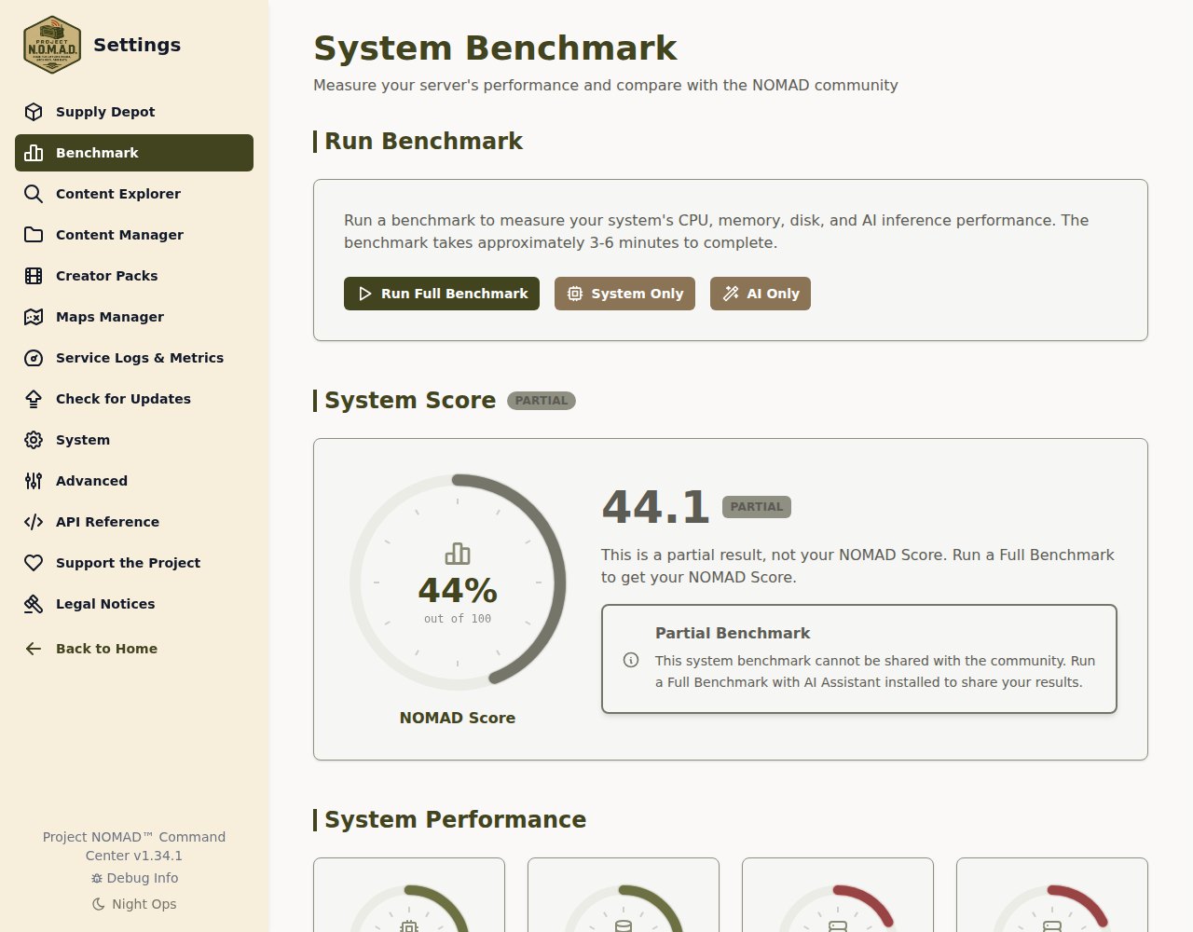Click the Run Benchmark section heading
Image resolution: width=1193 pixels, height=932 pixels.
point(423,141)
